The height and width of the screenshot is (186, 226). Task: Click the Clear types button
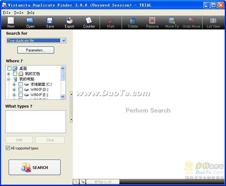point(50,140)
